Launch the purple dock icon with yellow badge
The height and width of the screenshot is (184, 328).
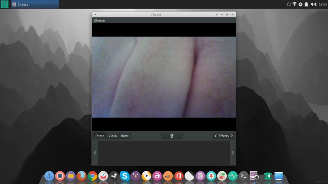(x=71, y=176)
